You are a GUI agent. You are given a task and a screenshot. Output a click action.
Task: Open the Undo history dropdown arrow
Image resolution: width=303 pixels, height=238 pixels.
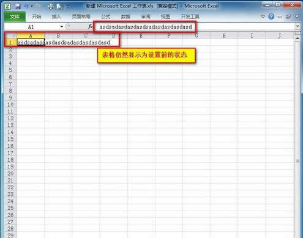coord(32,6)
